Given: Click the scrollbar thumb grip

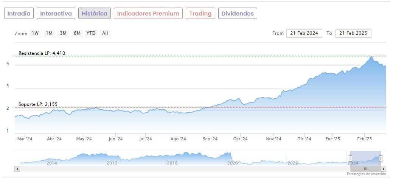Looking at the screenshot, I should coord(365,169).
